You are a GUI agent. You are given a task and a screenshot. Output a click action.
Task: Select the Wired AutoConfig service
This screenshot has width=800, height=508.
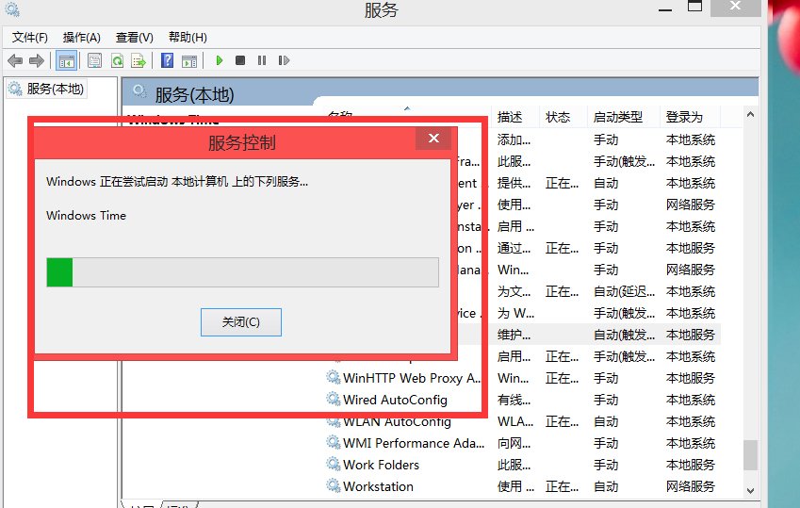395,400
